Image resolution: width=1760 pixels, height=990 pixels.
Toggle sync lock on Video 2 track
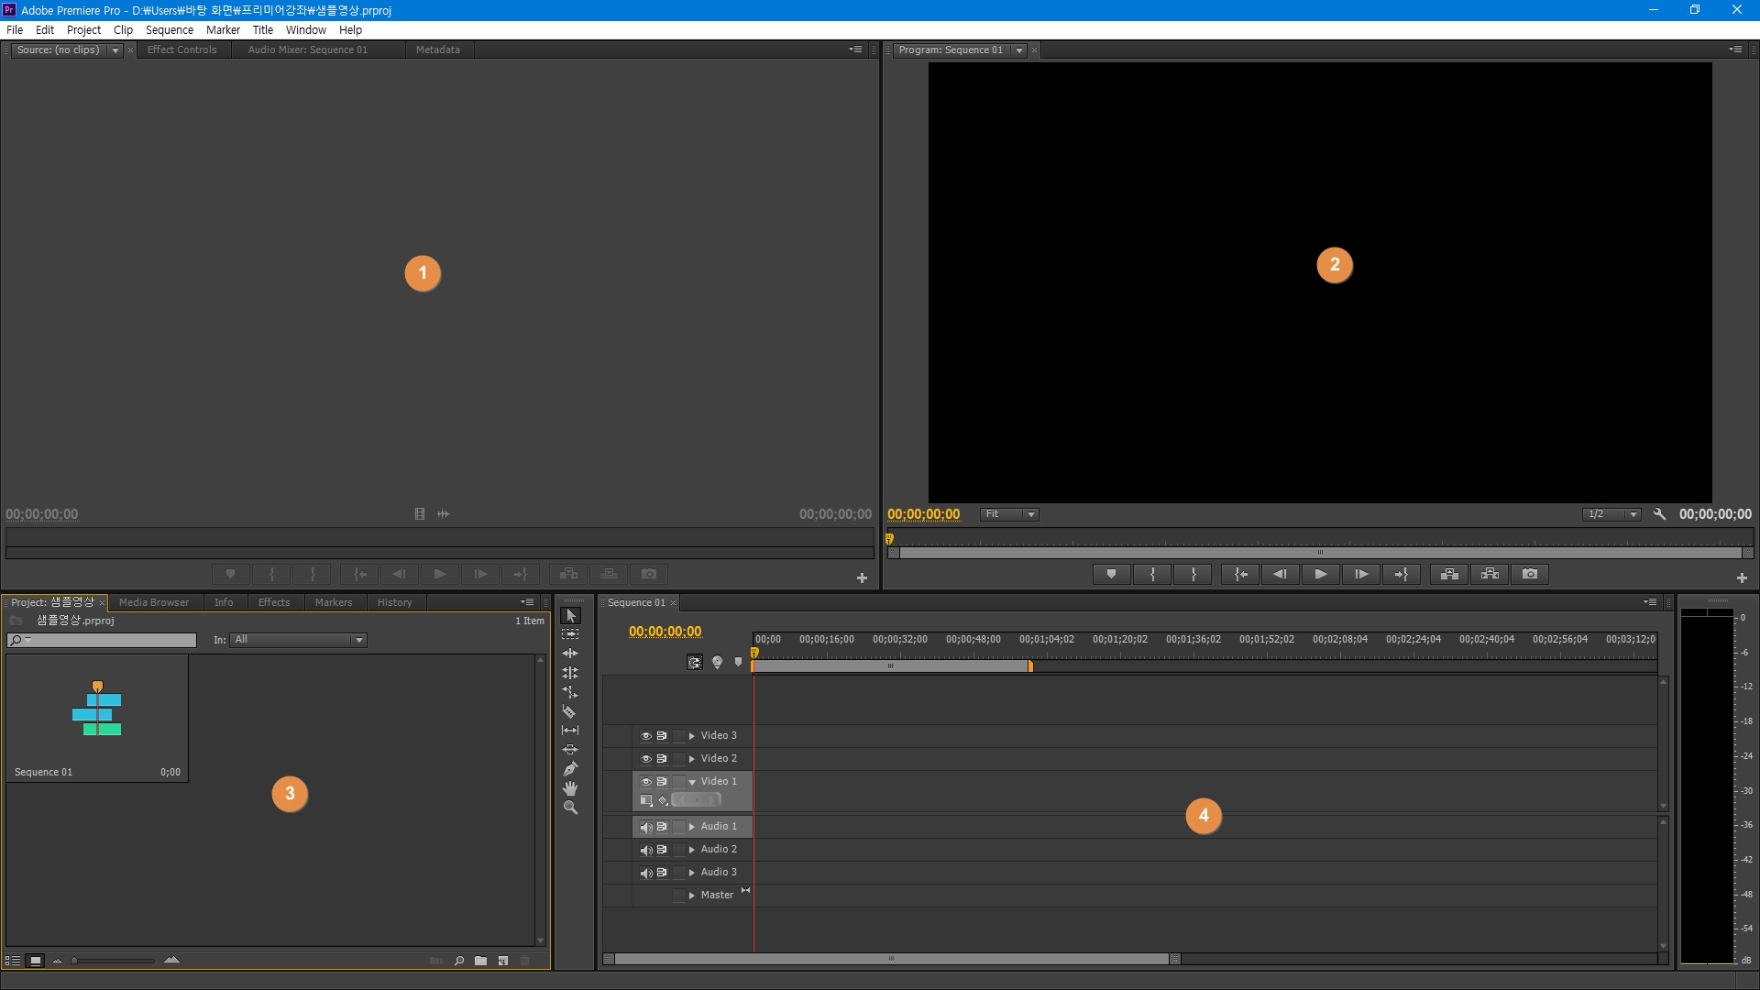662,759
